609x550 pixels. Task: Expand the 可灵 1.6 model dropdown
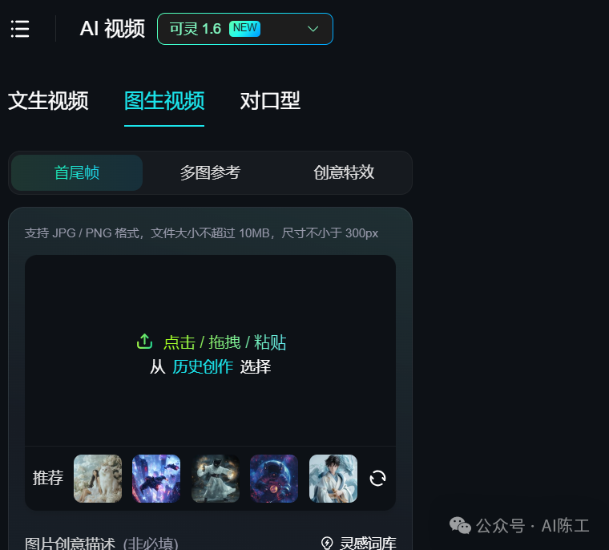(x=244, y=29)
